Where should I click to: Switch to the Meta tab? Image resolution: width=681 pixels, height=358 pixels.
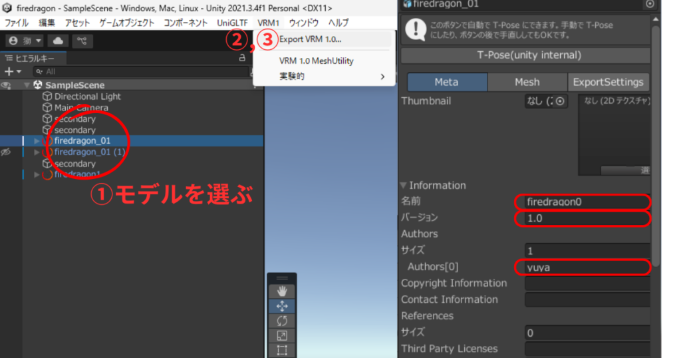[x=447, y=82]
